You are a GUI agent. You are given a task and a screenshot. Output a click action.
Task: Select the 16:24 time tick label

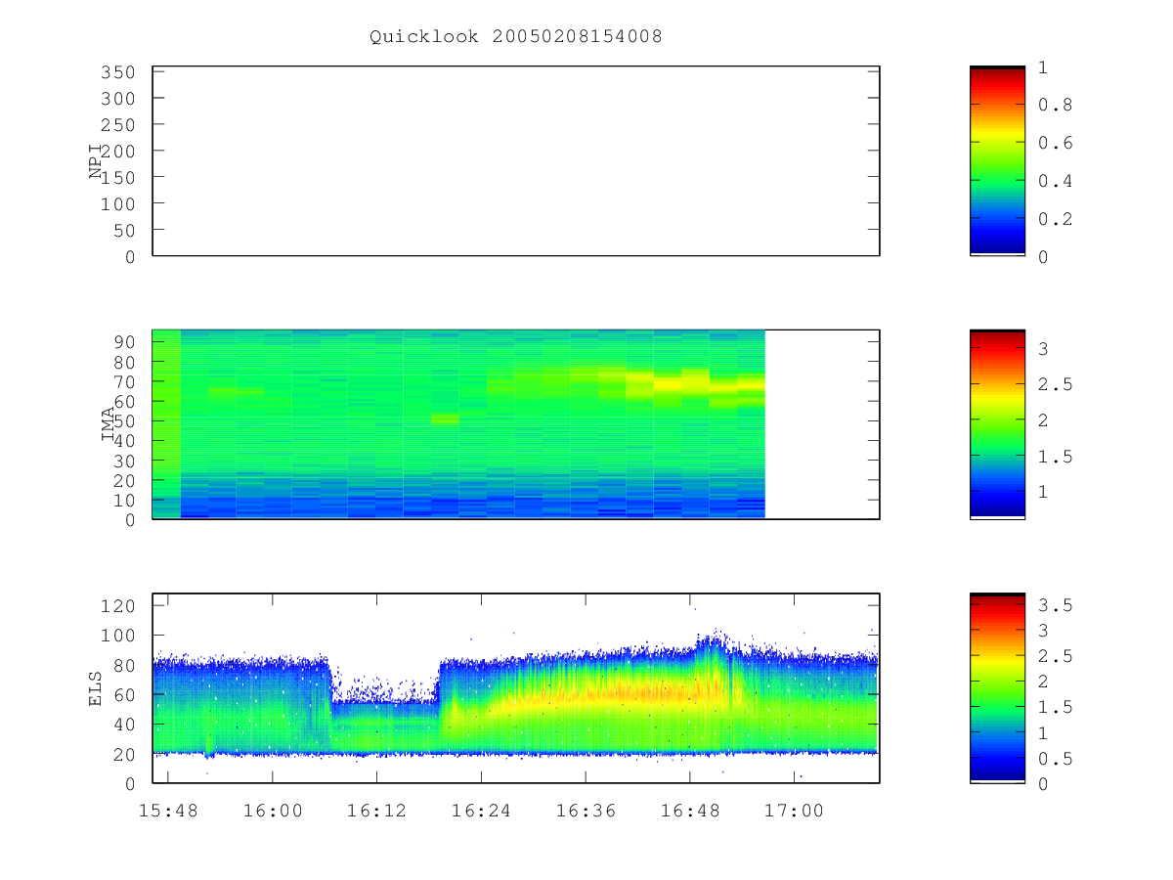coord(481,811)
